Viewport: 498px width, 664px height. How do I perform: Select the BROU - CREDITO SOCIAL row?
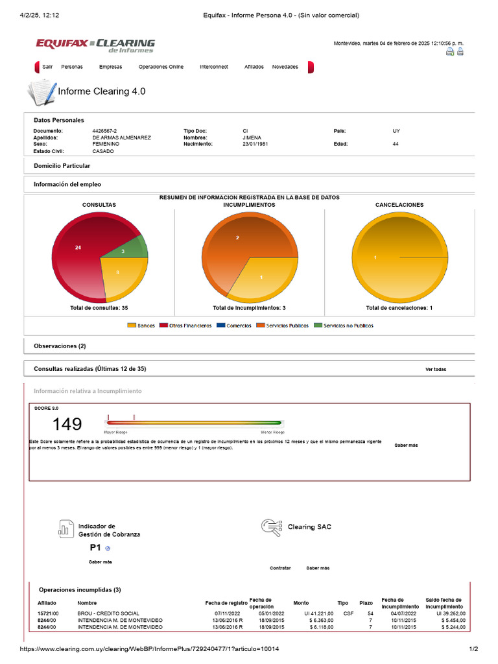pos(252,613)
